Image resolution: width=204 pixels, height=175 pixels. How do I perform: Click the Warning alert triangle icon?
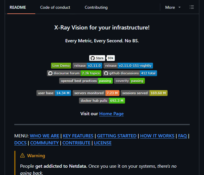click(x=22, y=155)
